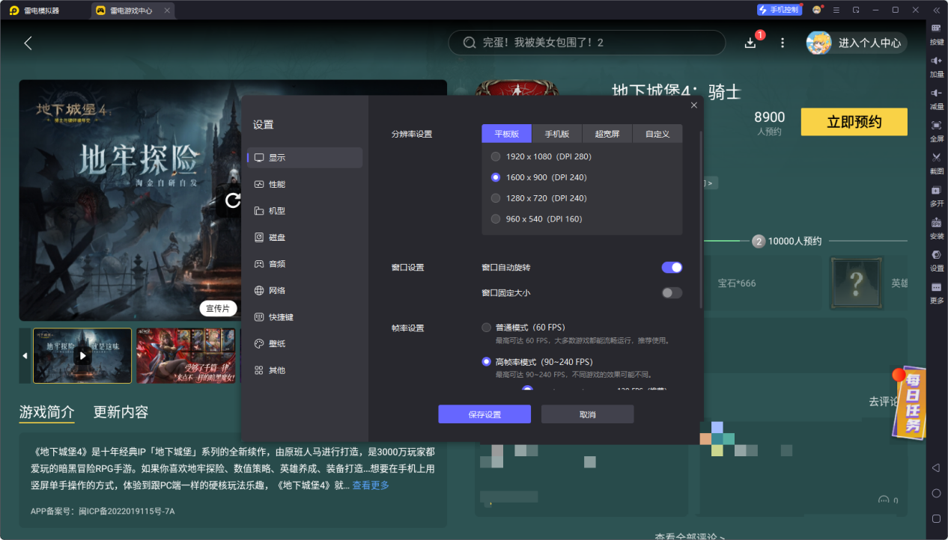Open the 显示 settings section
Viewport: 948px width, 540px height.
[305, 158]
